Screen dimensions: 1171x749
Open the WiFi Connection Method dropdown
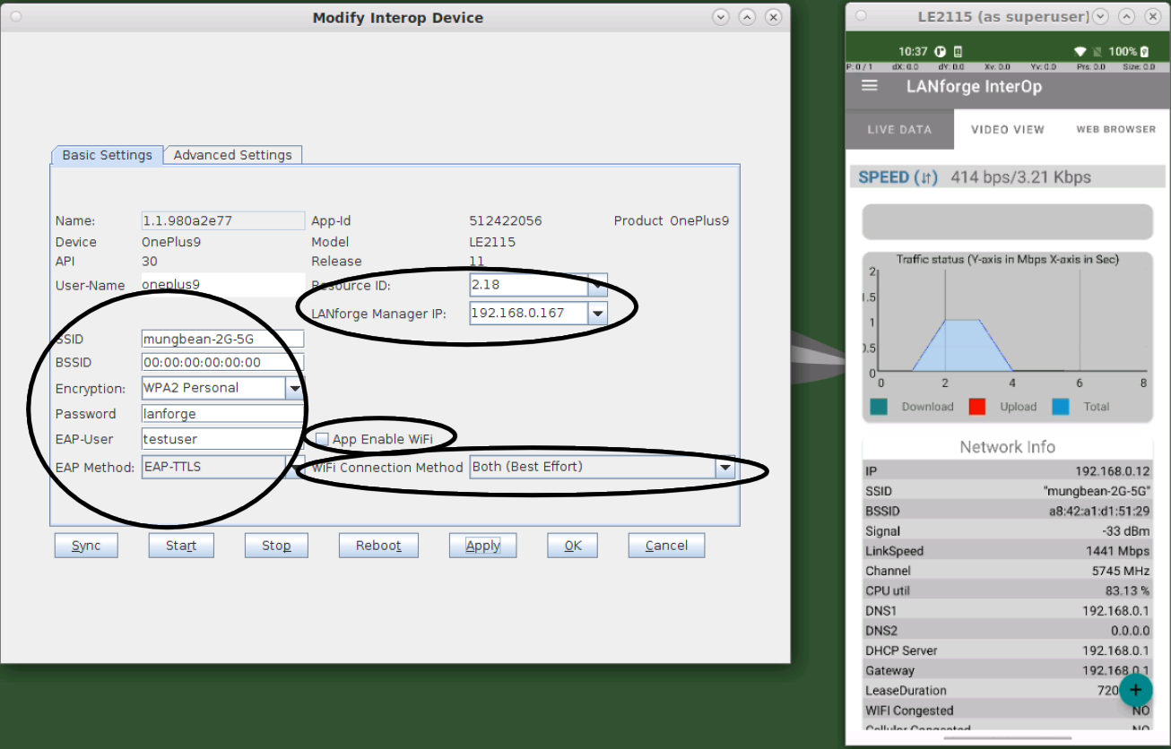pos(724,467)
